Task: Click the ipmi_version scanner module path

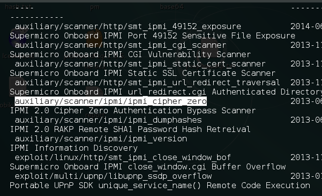Action: tap(101, 139)
